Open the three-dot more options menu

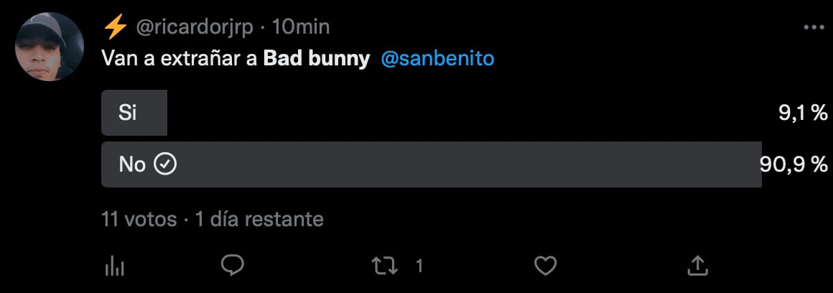coord(814,27)
